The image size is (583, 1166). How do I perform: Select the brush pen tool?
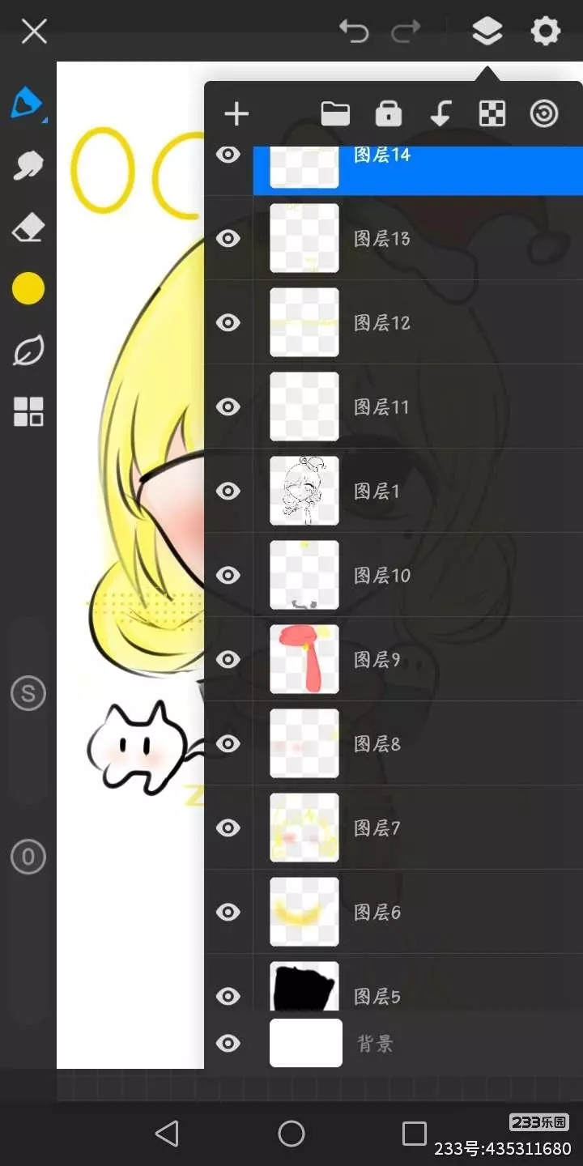27,104
